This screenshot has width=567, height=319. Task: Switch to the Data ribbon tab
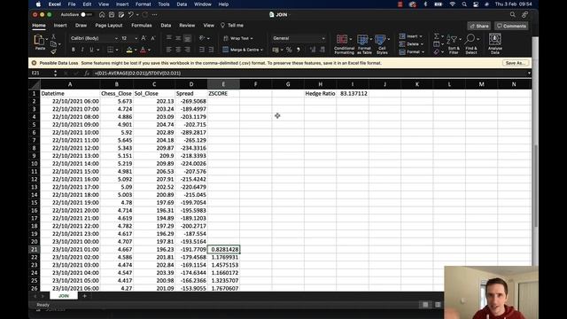pyautogui.click(x=166, y=26)
